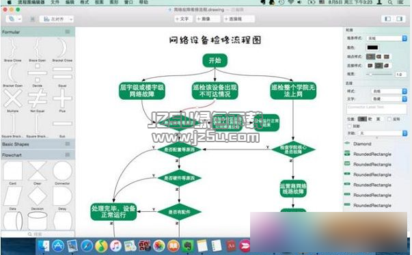Click the +图像 add image button
This screenshot has width=412, height=255.
pyautogui.click(x=207, y=19)
